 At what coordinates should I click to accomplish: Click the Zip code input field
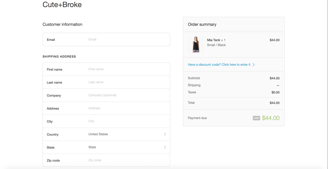(127, 160)
